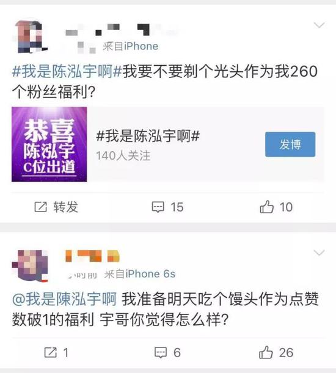The height and width of the screenshot is (373, 336).
Task: Expand the second post's chevron menu
Action: click(x=319, y=253)
